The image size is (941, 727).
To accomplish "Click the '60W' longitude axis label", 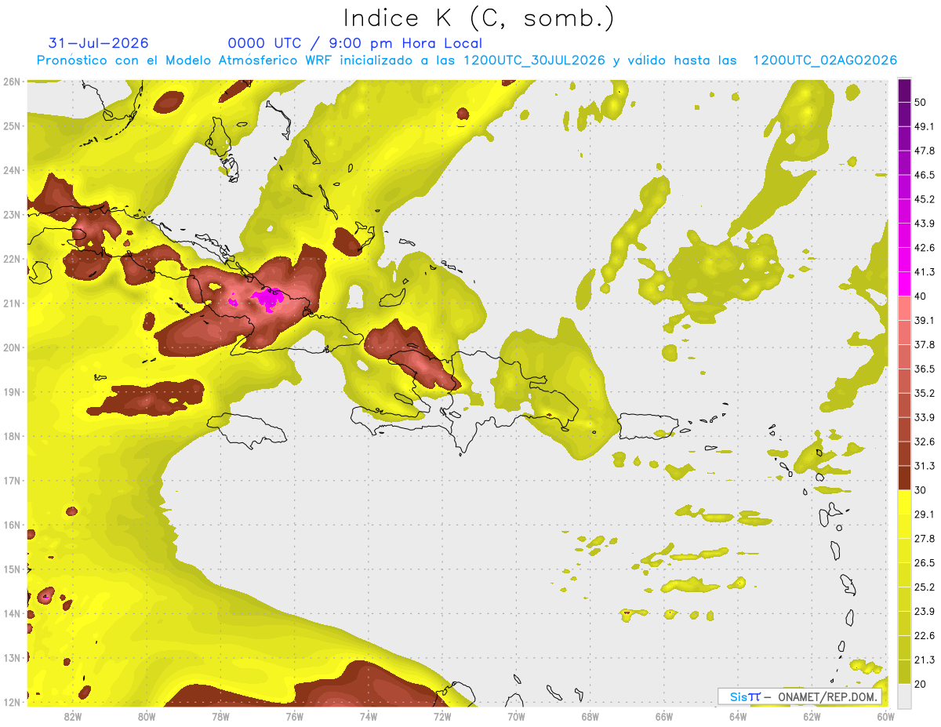I will 885,716.
